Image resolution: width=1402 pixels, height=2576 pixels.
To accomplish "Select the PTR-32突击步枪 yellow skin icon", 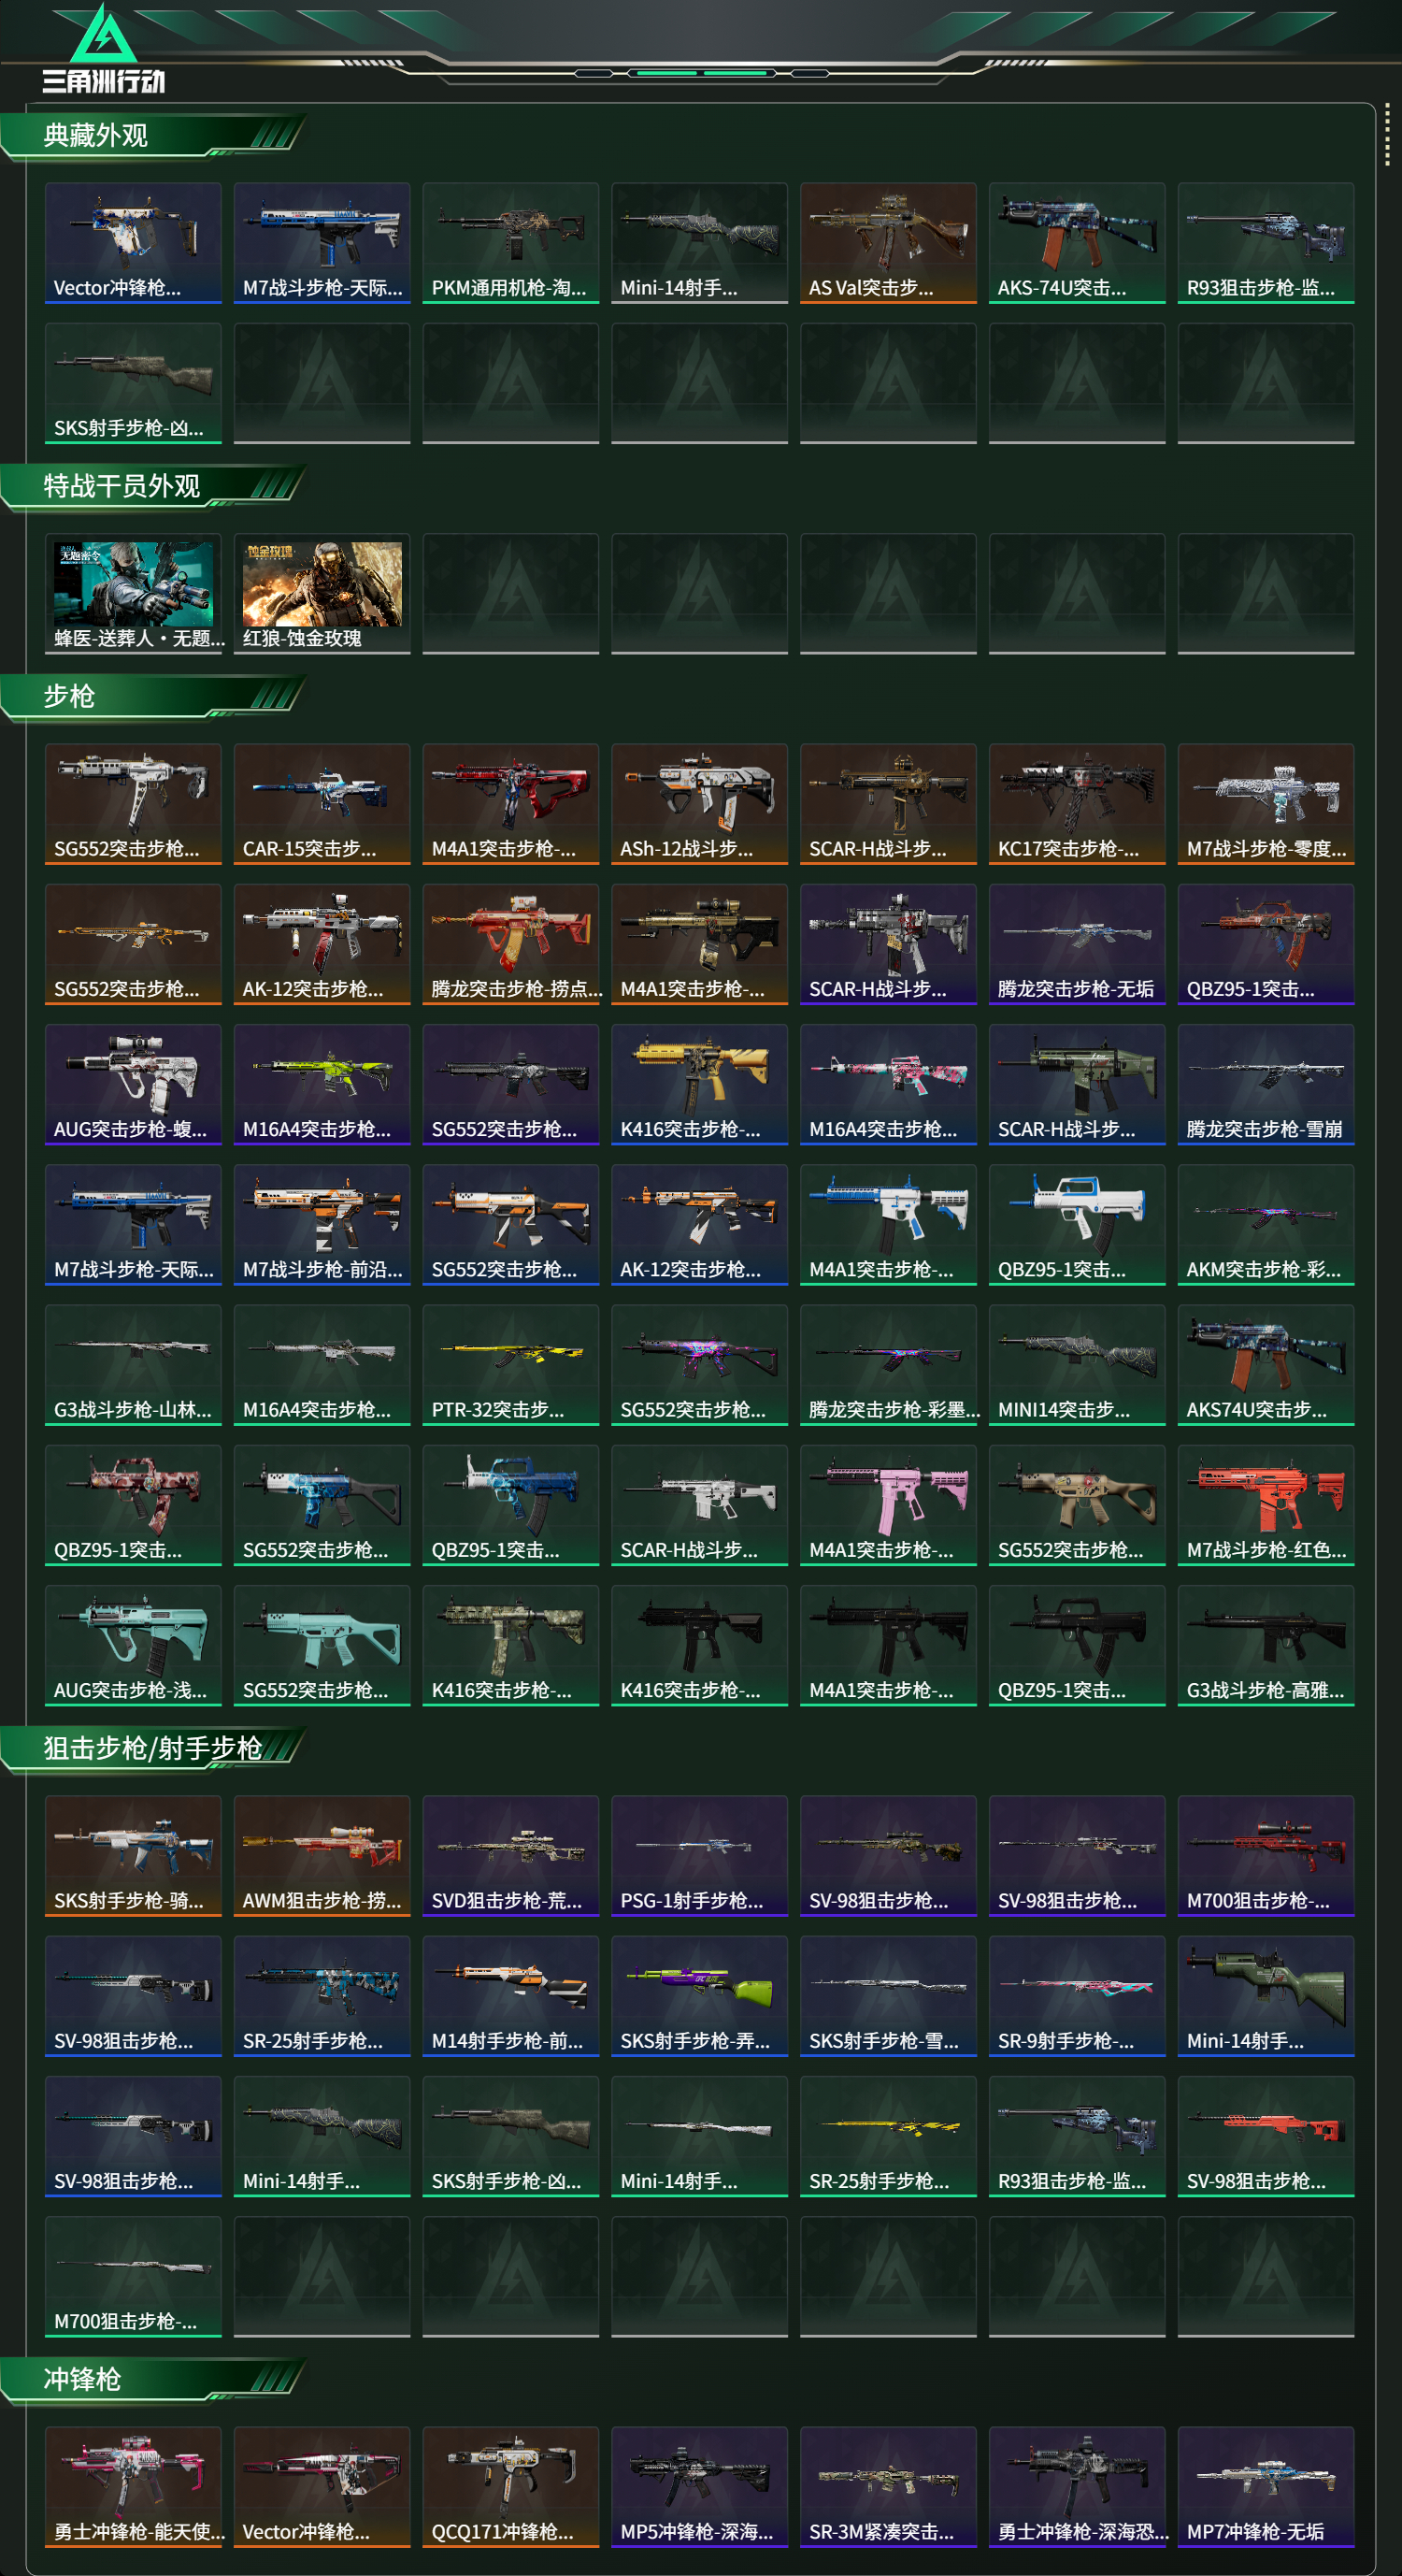I will 510,1365.
